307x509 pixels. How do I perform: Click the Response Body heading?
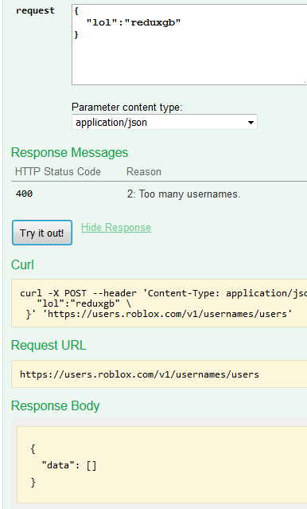(x=55, y=405)
